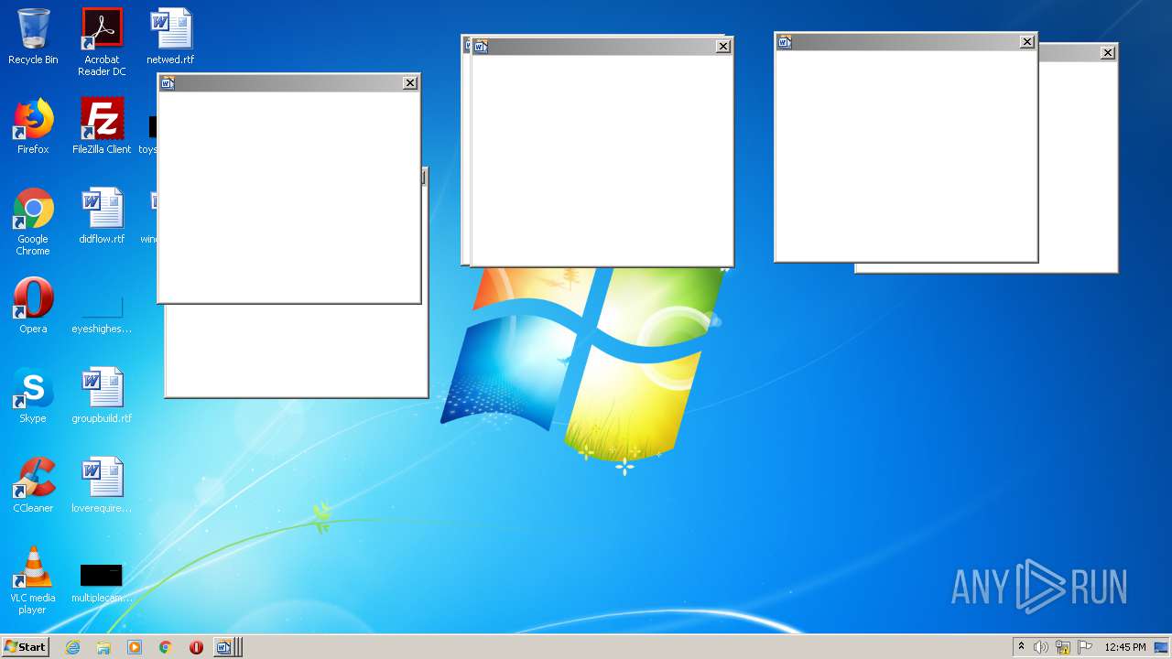Click the Chrome icon in the taskbar

166,647
